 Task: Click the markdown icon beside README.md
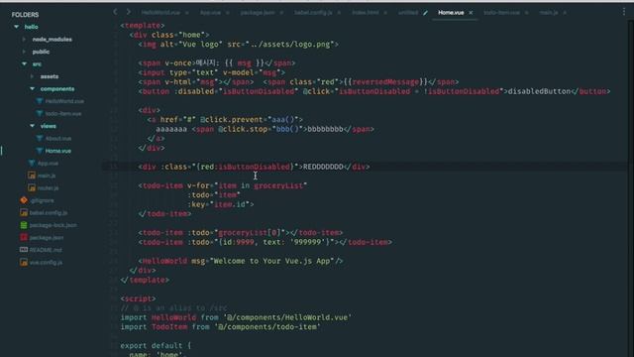coord(24,250)
